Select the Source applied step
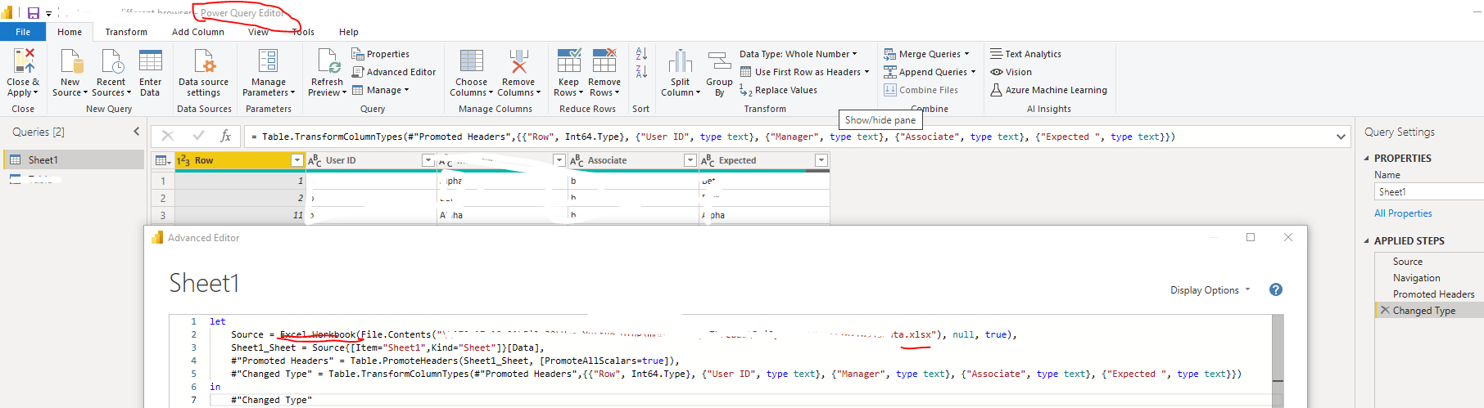1484x408 pixels. [x=1407, y=262]
